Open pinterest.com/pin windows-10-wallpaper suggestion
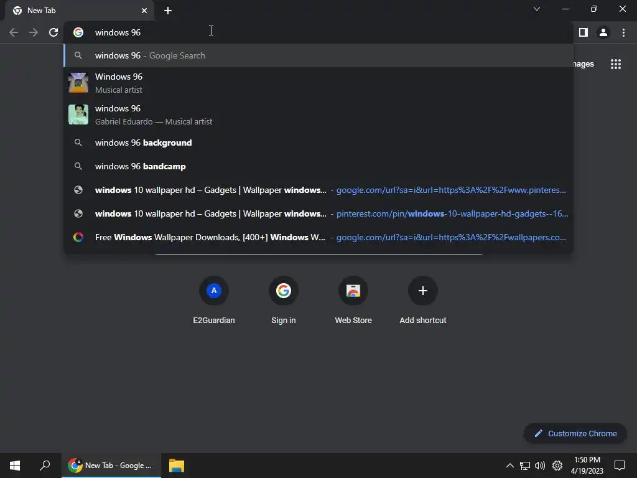637x478 pixels. (x=318, y=213)
